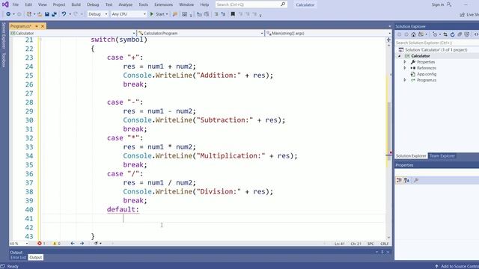Save the current file with Save icon
The width and height of the screenshot is (479, 269).
pyautogui.click(x=47, y=14)
